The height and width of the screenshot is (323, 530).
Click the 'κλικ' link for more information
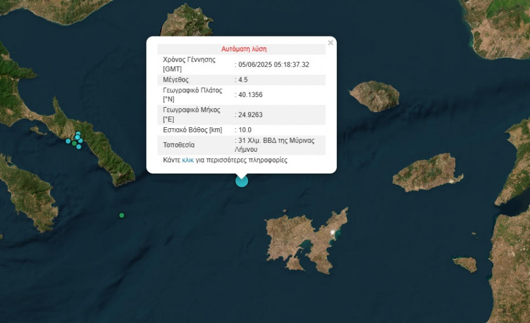pyautogui.click(x=188, y=160)
